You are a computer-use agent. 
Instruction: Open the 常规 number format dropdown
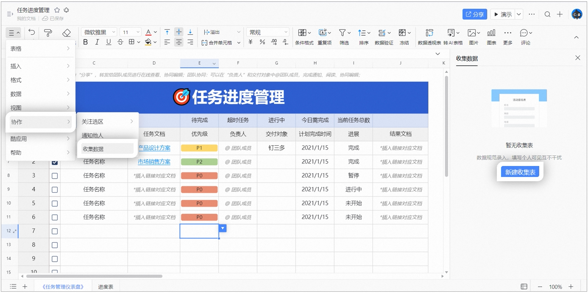click(x=268, y=32)
